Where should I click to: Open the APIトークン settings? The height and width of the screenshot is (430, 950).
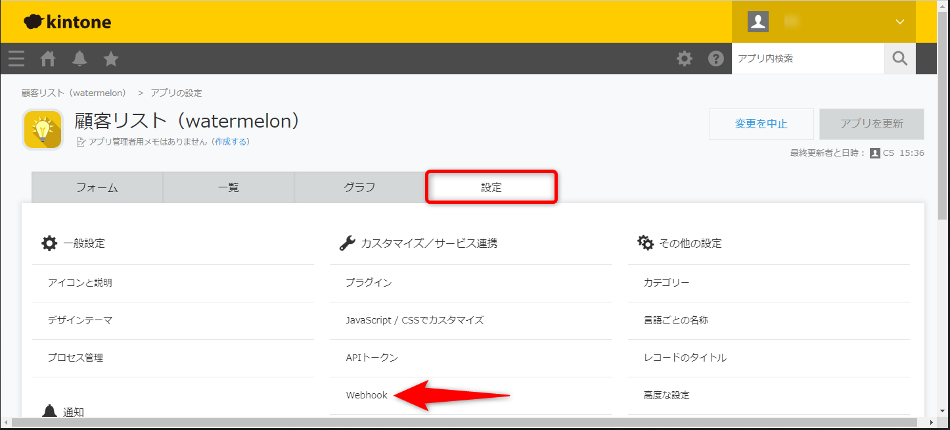coord(372,358)
